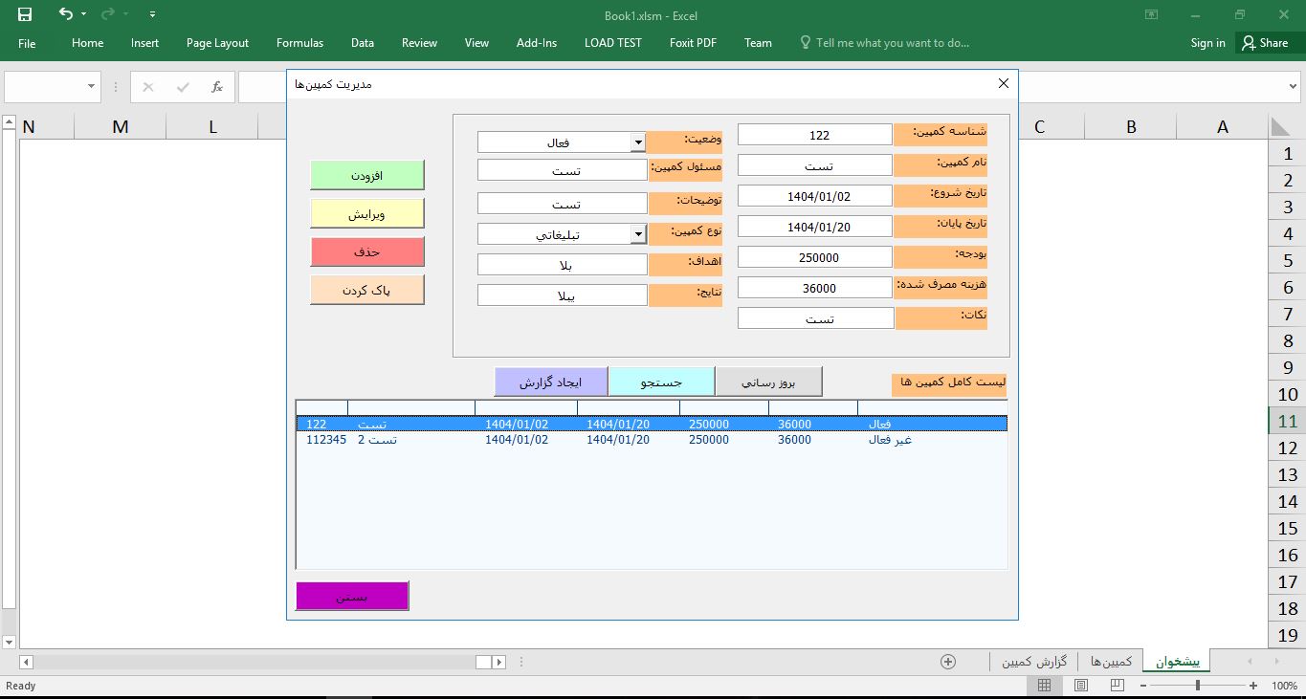
Task: Click the Select All corner triangle
Action: pyautogui.click(x=1279, y=126)
